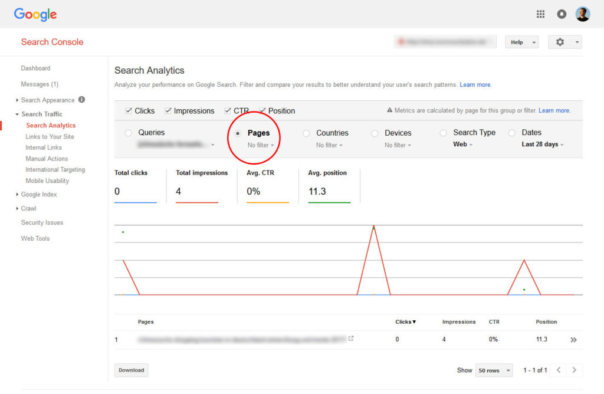Open Links to Your Site in sidebar
Screen dimensions: 604x394
click(x=48, y=136)
